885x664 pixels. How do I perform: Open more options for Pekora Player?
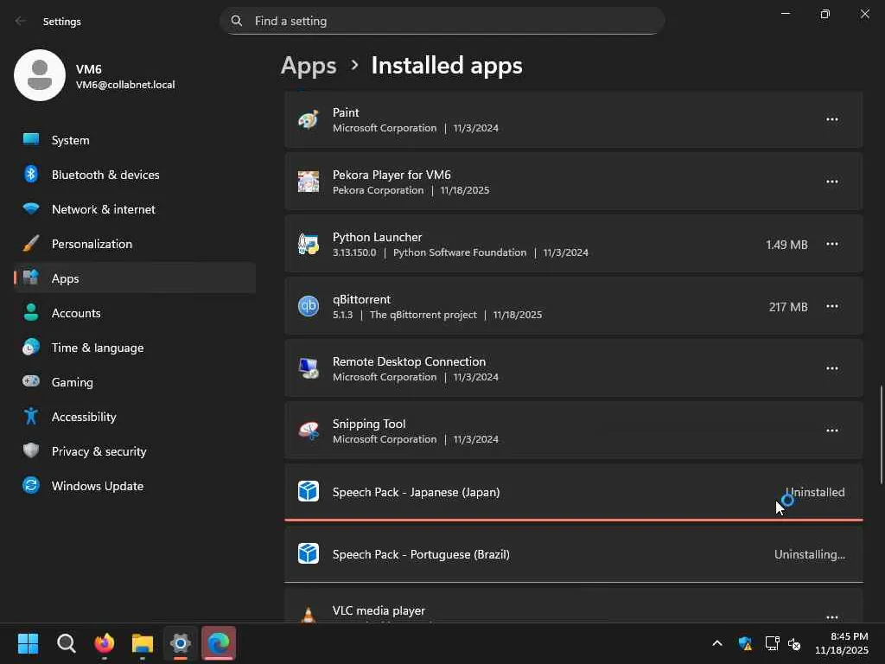(x=831, y=182)
